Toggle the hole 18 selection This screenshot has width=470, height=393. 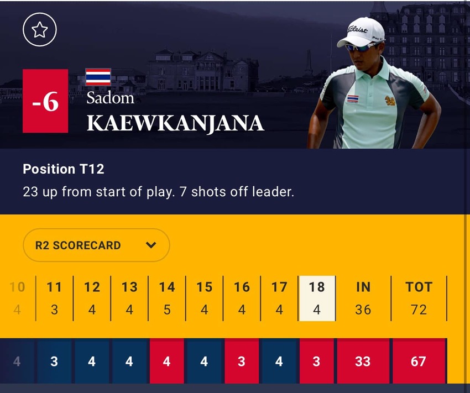317,298
